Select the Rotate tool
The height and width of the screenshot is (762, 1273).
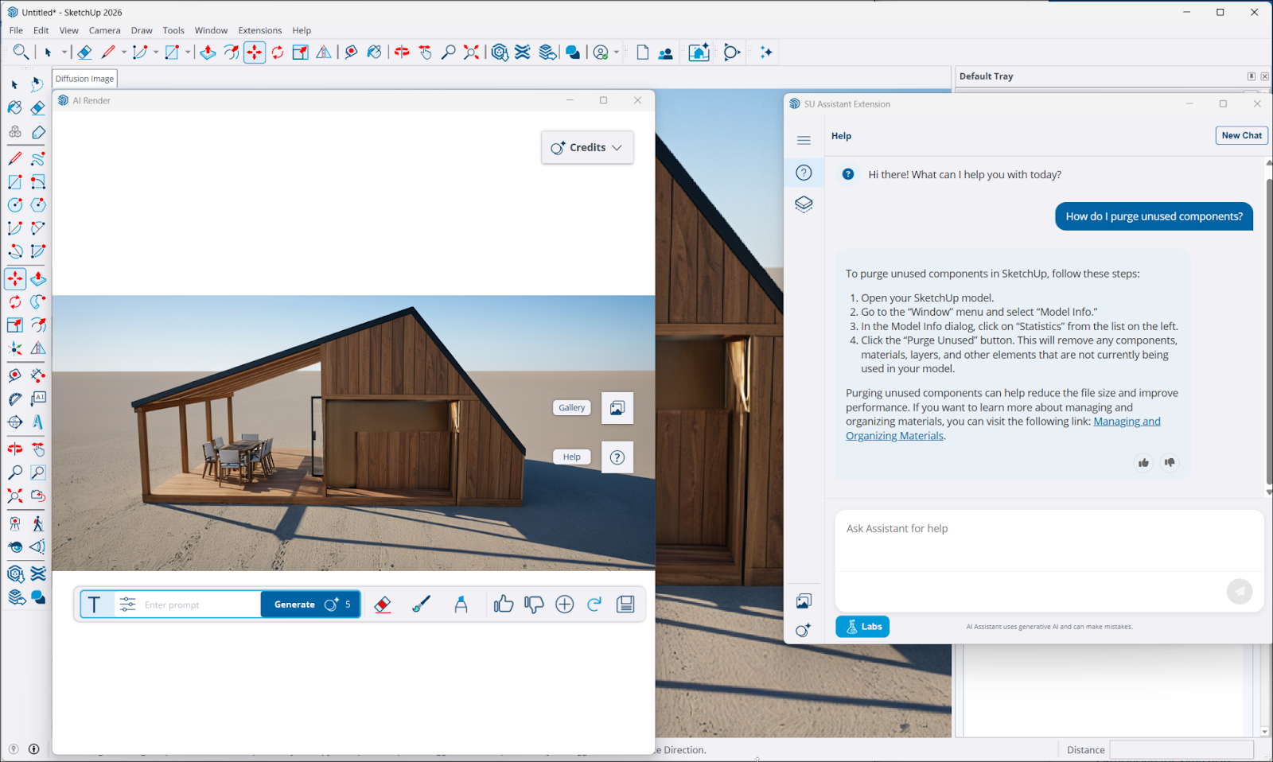coord(277,52)
